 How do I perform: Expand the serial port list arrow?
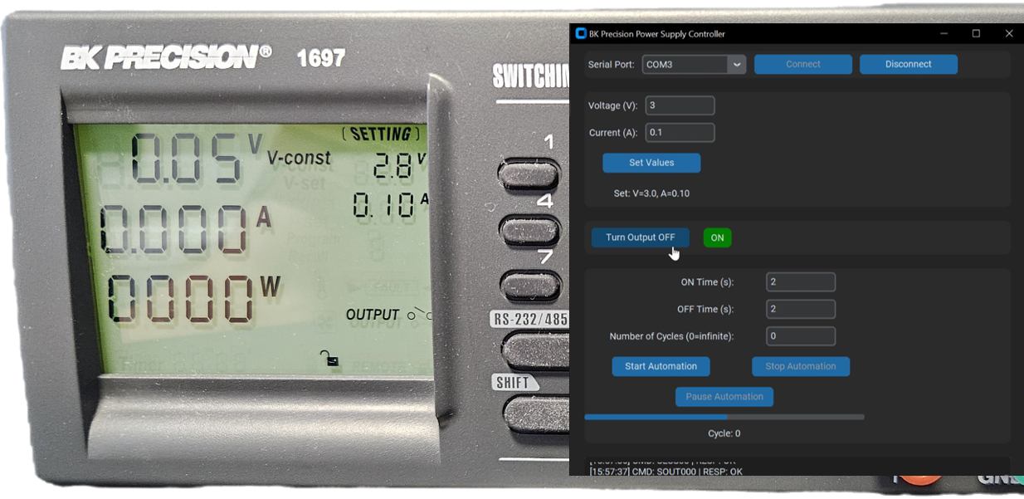(736, 64)
